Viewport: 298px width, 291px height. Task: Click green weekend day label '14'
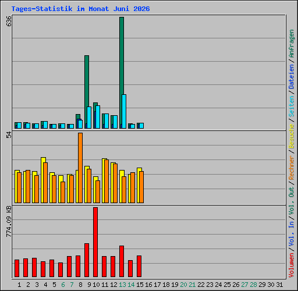coord(131,285)
